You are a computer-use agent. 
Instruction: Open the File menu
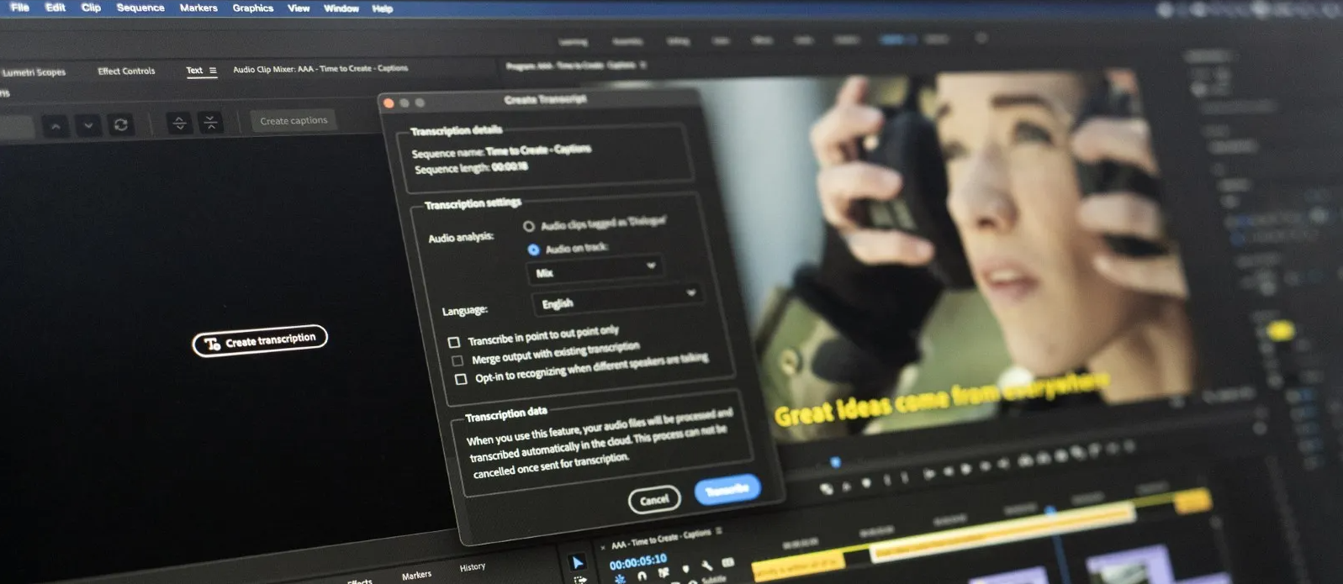[19, 8]
